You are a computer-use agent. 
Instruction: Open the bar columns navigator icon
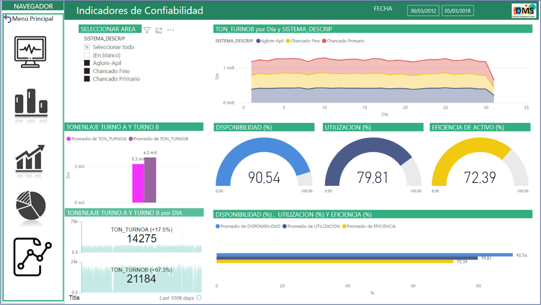click(31, 104)
